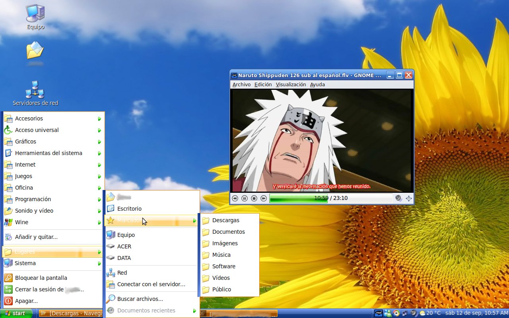Open the Edición menu
This screenshot has width=509, height=318.
pyautogui.click(x=263, y=84)
